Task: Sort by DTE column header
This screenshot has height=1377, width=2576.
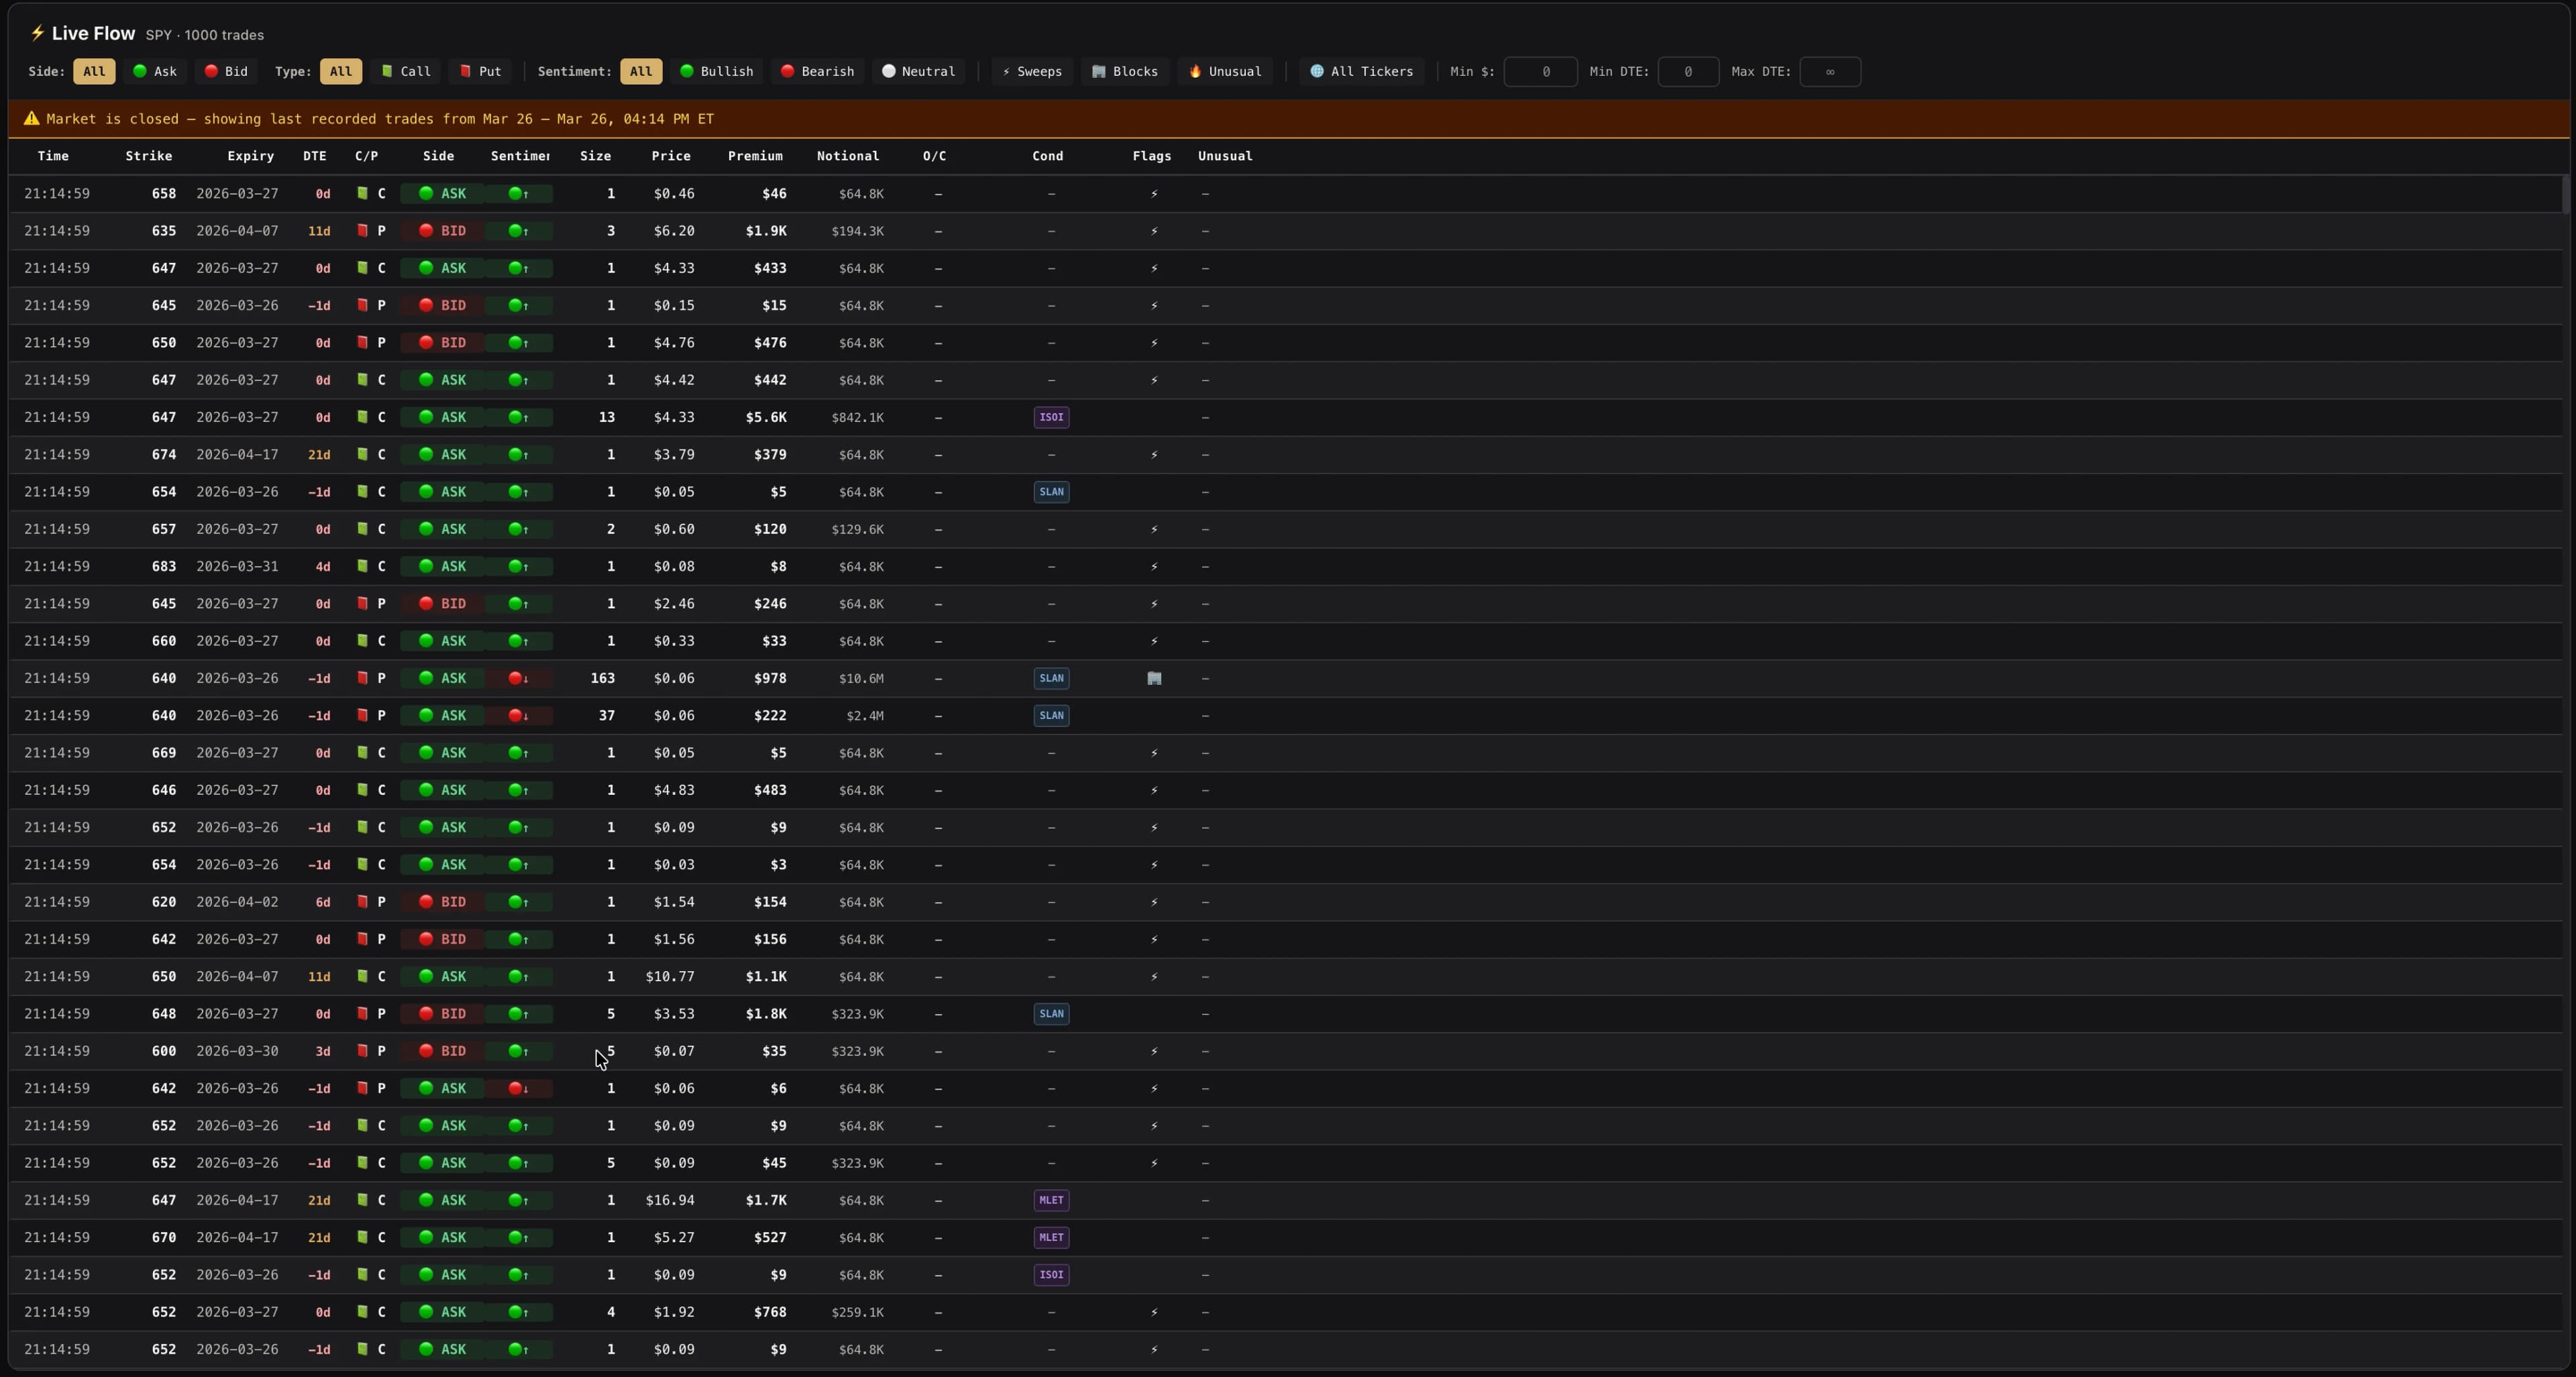Action: click(315, 156)
